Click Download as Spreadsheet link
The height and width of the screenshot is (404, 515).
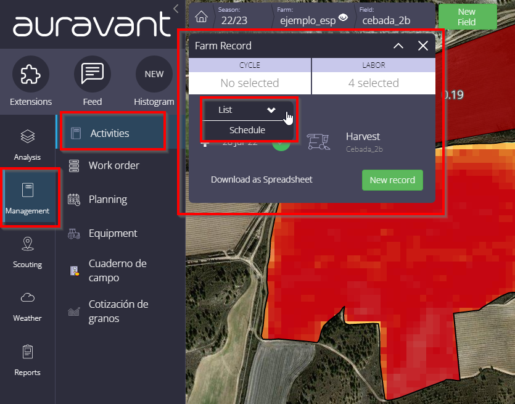coord(262,179)
